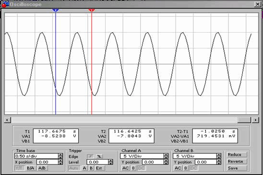
Task: Decrease Channel A Y position down arrow
Action: pyautogui.click(x=166, y=163)
